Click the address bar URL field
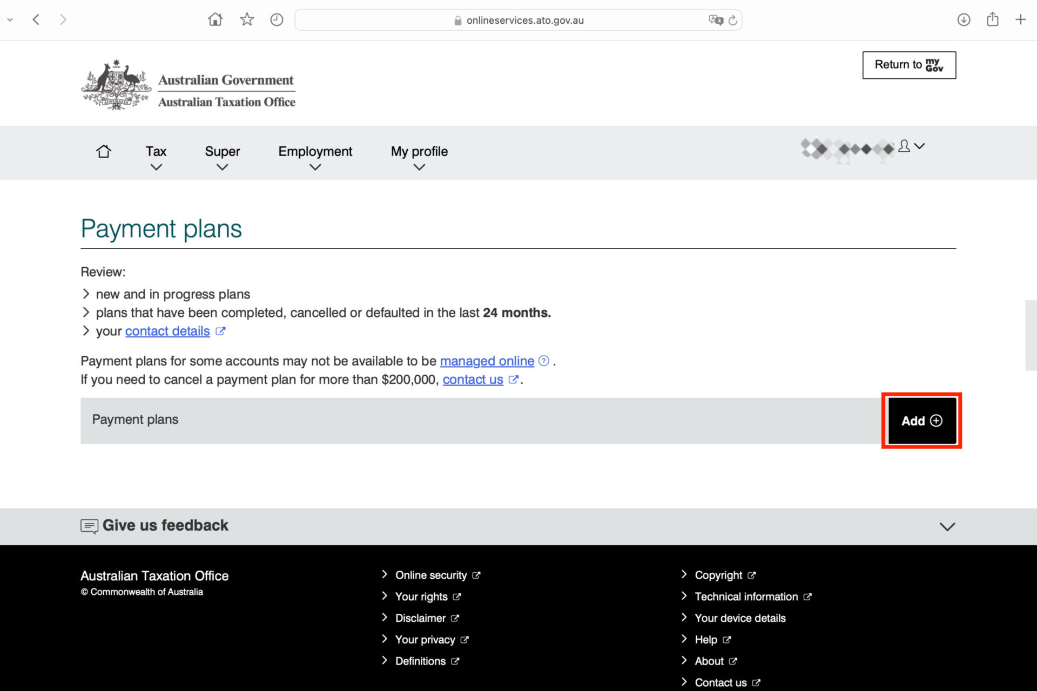Viewport: 1037px width, 691px height. [518, 21]
